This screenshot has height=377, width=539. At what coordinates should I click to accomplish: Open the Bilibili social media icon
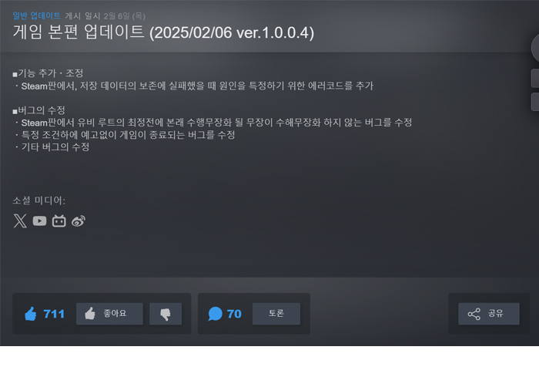(59, 220)
